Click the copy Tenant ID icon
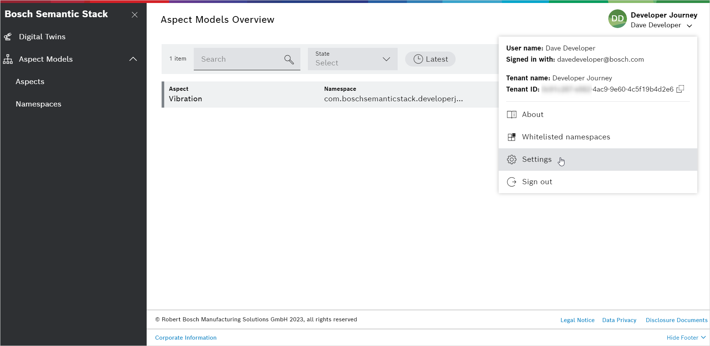 [680, 89]
